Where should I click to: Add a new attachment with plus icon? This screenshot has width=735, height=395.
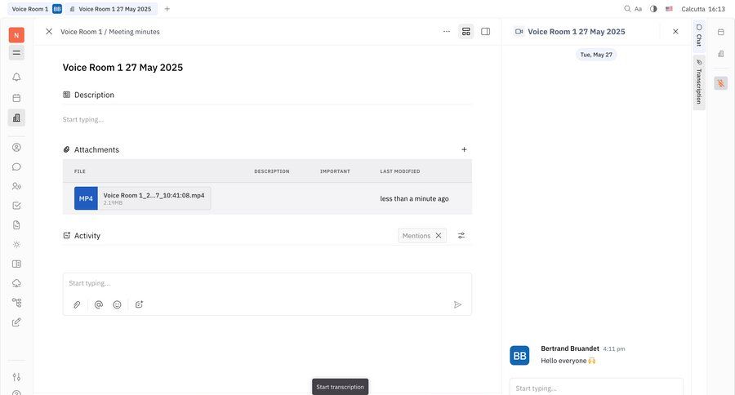[x=464, y=149]
